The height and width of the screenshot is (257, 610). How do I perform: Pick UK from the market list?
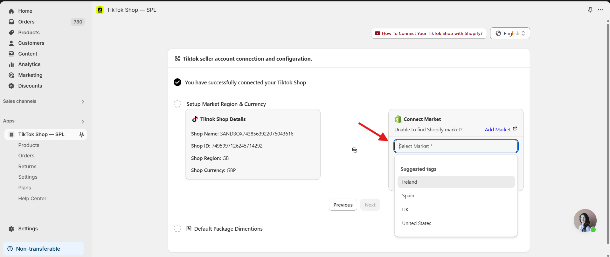click(x=405, y=210)
